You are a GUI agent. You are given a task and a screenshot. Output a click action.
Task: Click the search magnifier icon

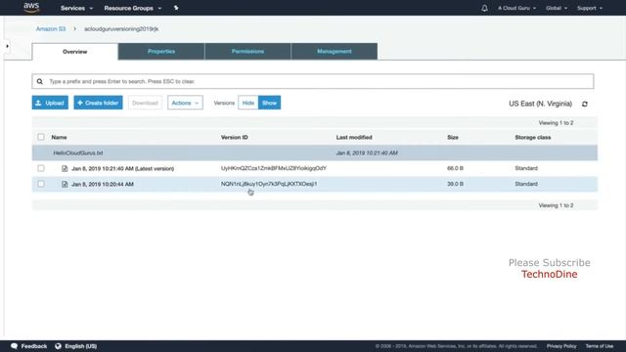[40, 81]
